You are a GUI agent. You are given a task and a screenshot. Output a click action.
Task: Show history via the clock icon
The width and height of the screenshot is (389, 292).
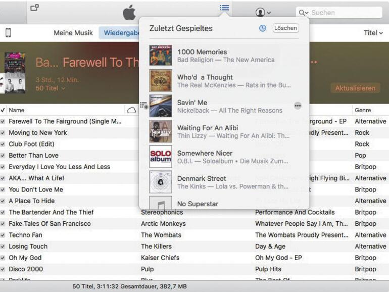263,28
